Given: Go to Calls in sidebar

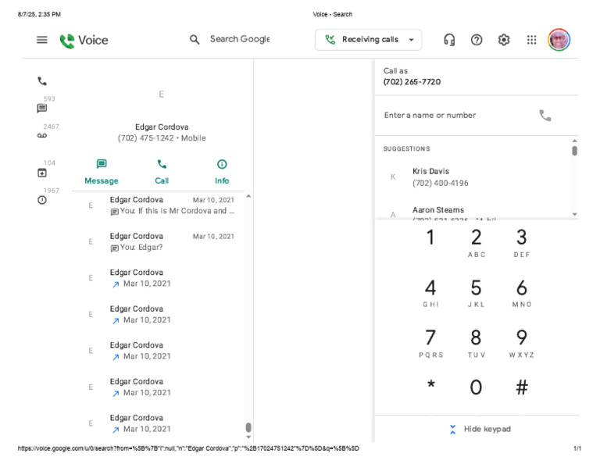Looking at the screenshot, I should point(42,81).
